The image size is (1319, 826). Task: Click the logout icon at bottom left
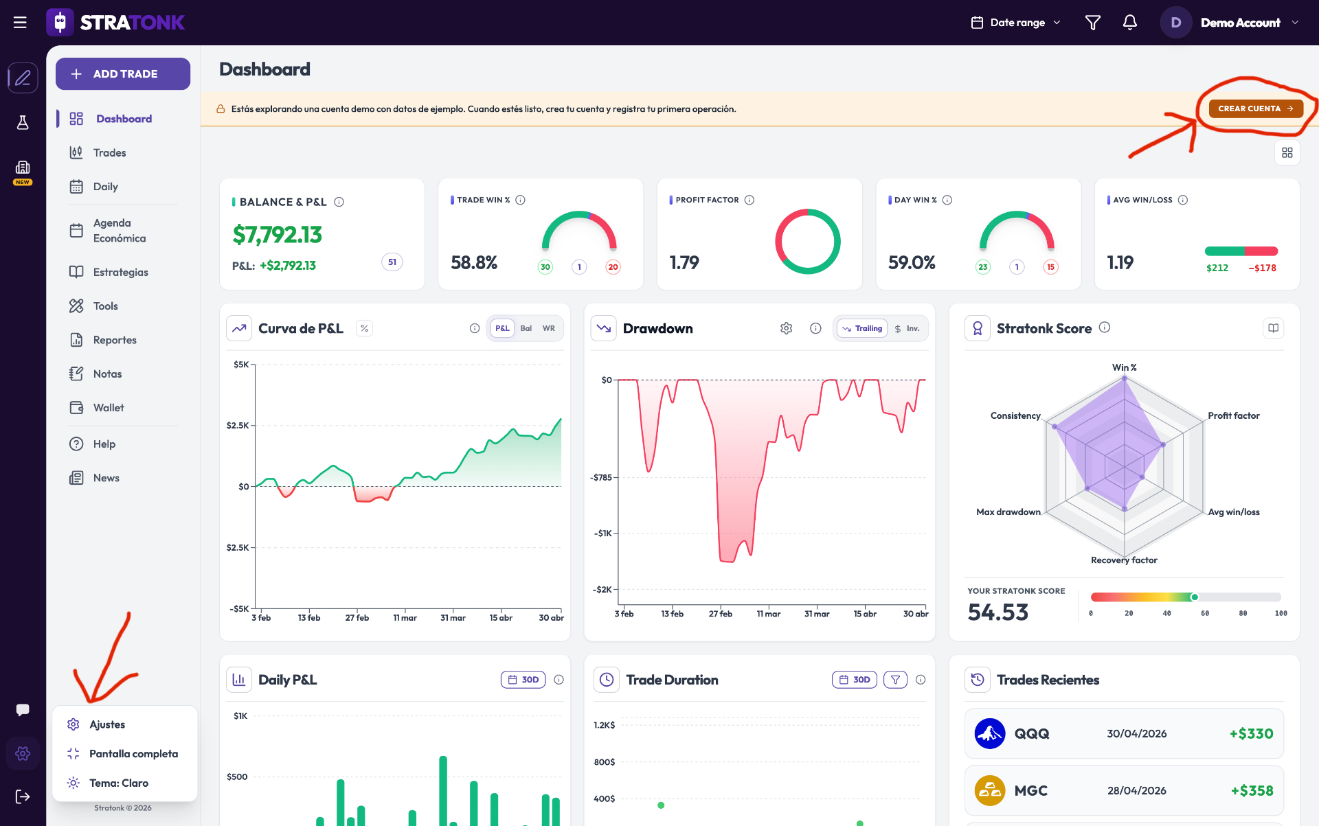23,796
